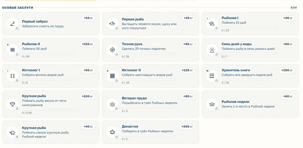Click the Семь дней у воды title
Screen dimensions: 303x148
pos(237,44)
